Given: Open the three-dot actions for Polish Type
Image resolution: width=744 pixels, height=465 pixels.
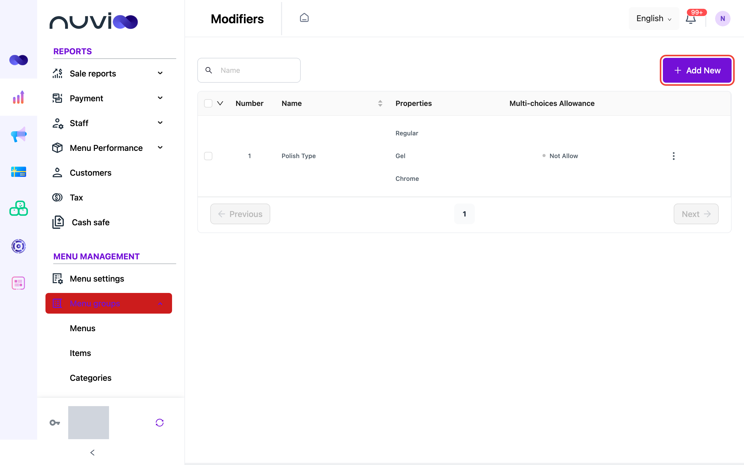Looking at the screenshot, I should point(673,156).
